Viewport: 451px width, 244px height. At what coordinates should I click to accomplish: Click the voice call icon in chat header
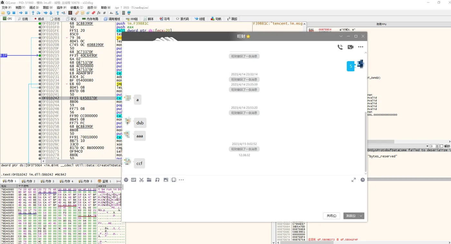(340, 47)
